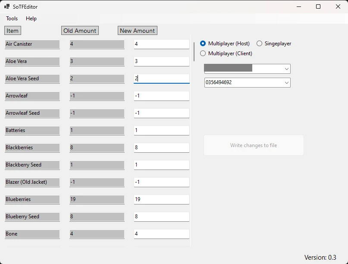The width and height of the screenshot is (348, 264).
Task: Click the item list vertical scrollbar
Action: click(194, 52)
